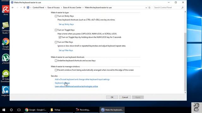
Task: Check Prevent windows from being automatically arranged
Action: 56,70
